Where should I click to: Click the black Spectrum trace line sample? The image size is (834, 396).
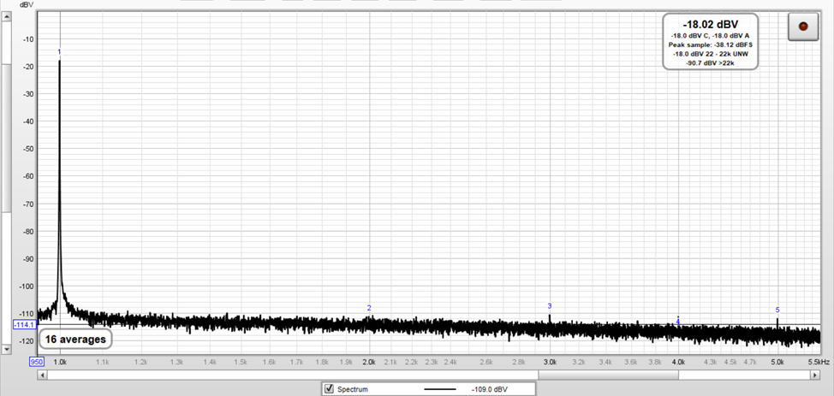(x=443, y=389)
